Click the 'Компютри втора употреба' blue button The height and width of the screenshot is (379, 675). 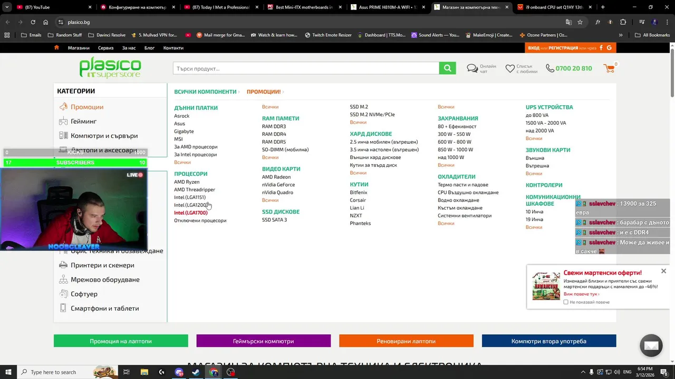coord(549,341)
